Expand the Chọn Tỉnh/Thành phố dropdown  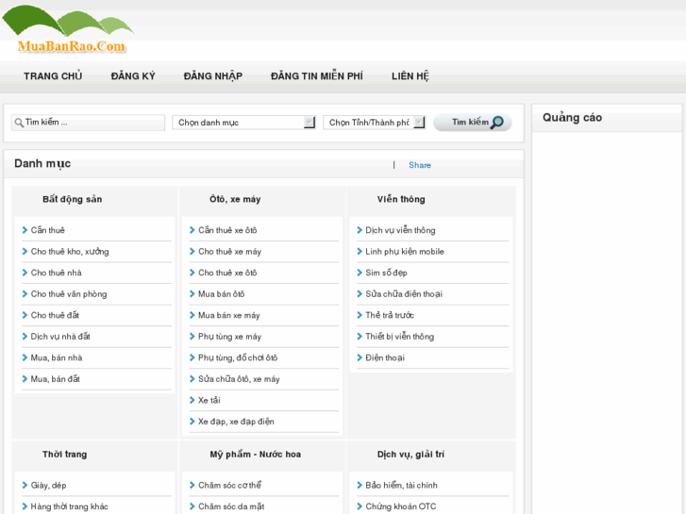coord(374,123)
